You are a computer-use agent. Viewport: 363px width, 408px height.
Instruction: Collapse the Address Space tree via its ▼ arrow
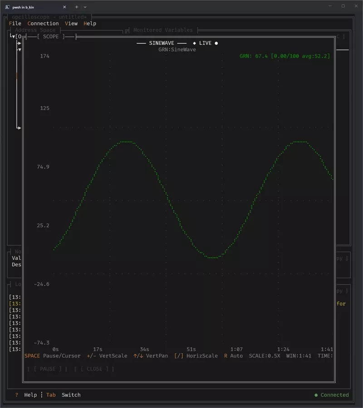pyautogui.click(x=13, y=35)
